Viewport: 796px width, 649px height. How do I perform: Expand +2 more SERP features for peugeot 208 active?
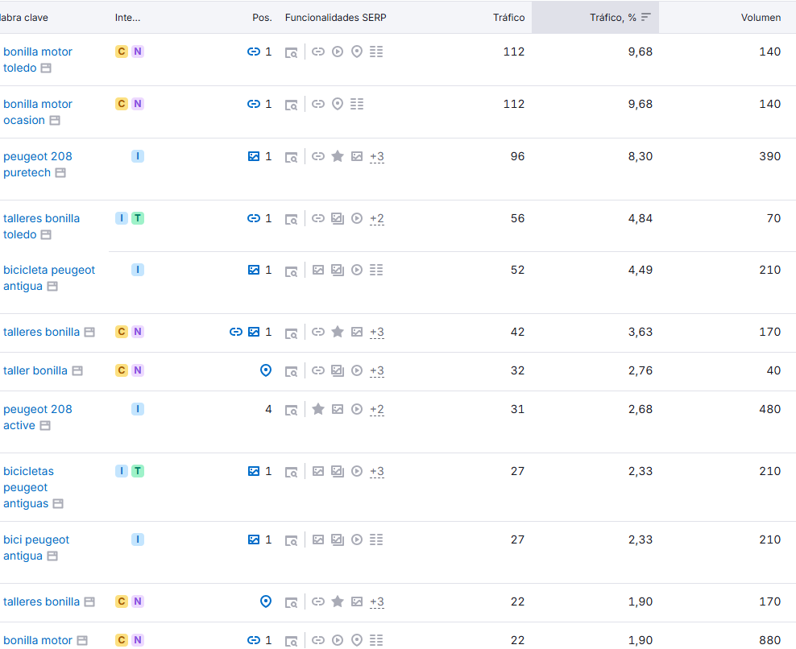click(377, 410)
